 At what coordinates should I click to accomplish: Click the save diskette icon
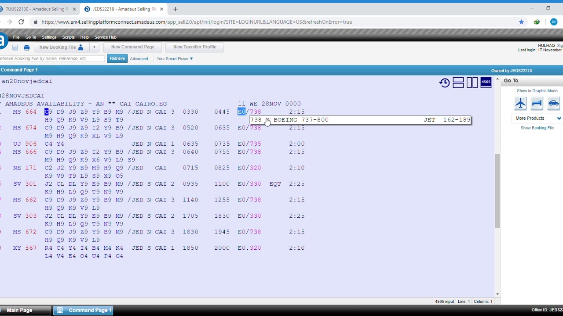tap(15, 47)
